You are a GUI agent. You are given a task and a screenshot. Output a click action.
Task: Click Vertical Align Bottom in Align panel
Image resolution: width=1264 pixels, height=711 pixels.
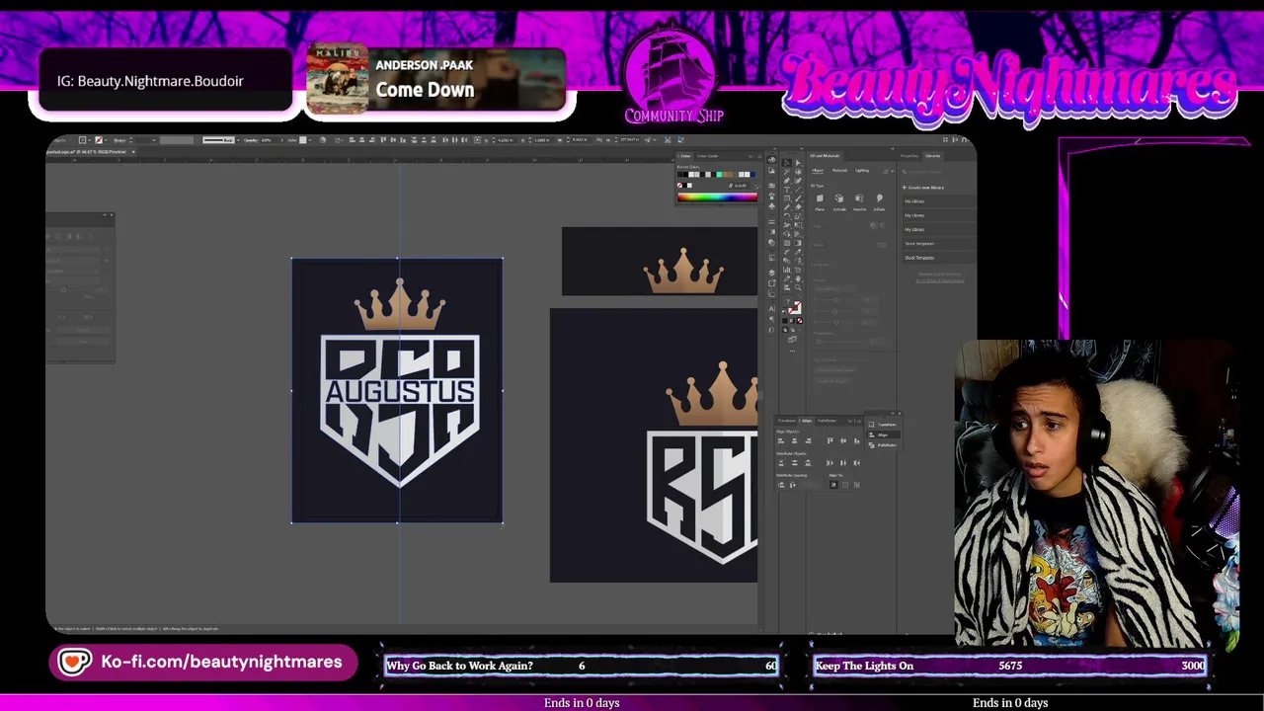coord(856,441)
